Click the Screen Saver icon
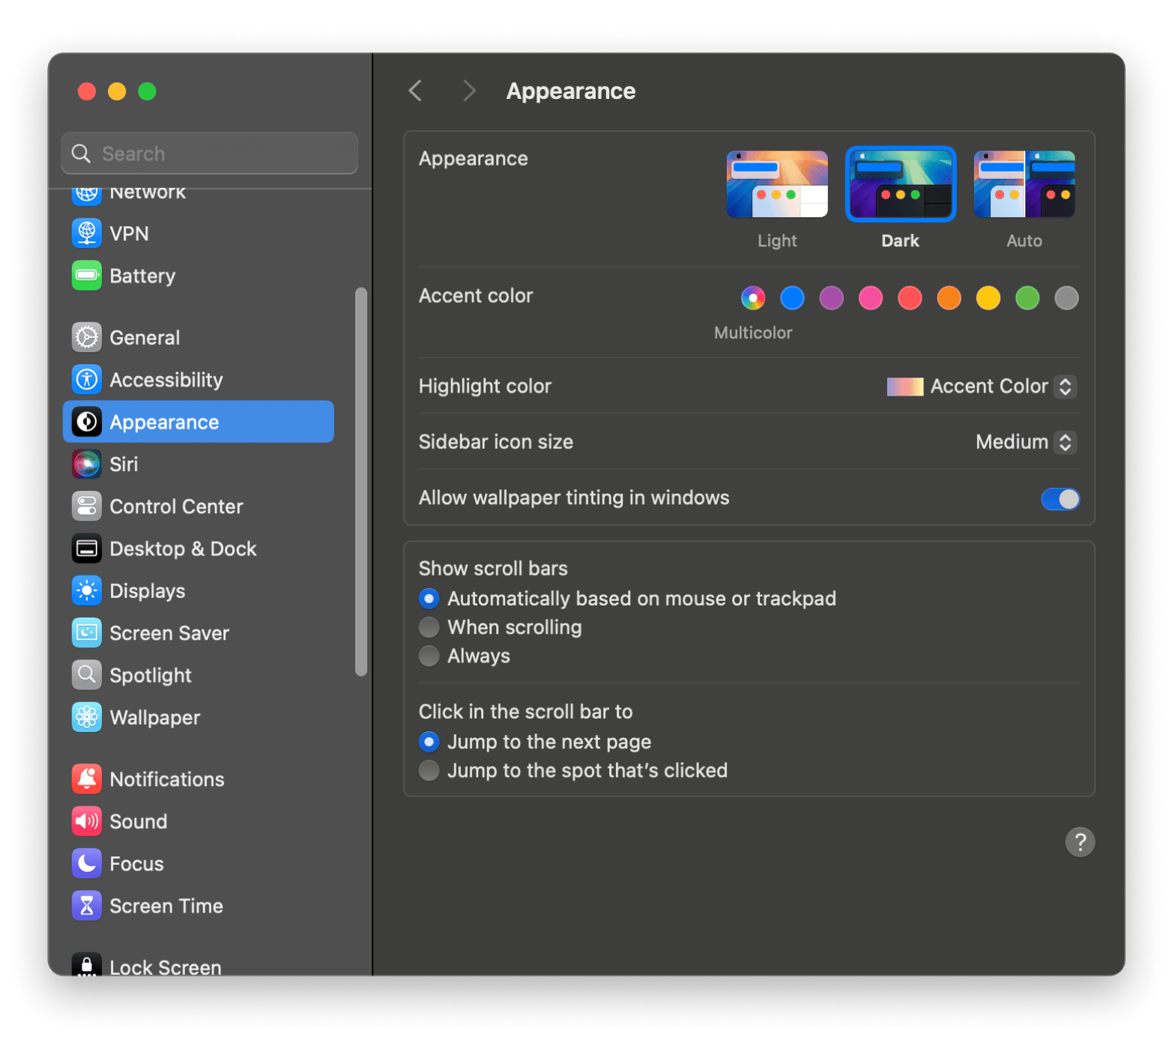The image size is (1169, 1046). [87, 632]
